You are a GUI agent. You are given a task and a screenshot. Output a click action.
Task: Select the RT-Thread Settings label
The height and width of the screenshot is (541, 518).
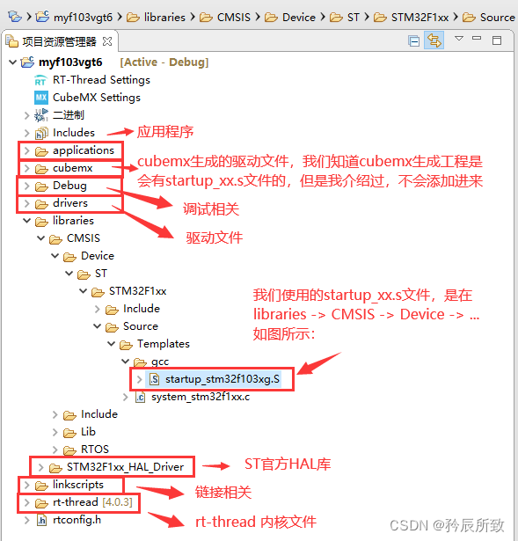pos(101,80)
